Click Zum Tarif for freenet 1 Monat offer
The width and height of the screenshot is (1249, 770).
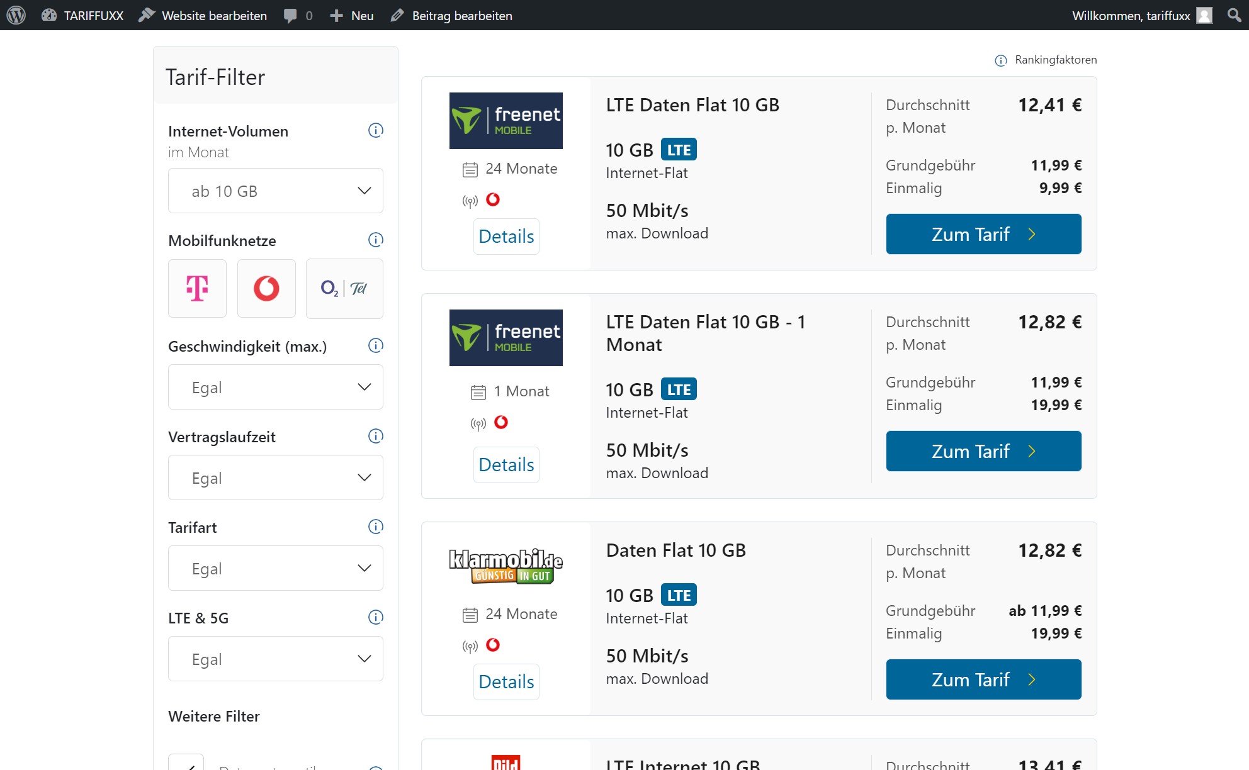tap(984, 451)
